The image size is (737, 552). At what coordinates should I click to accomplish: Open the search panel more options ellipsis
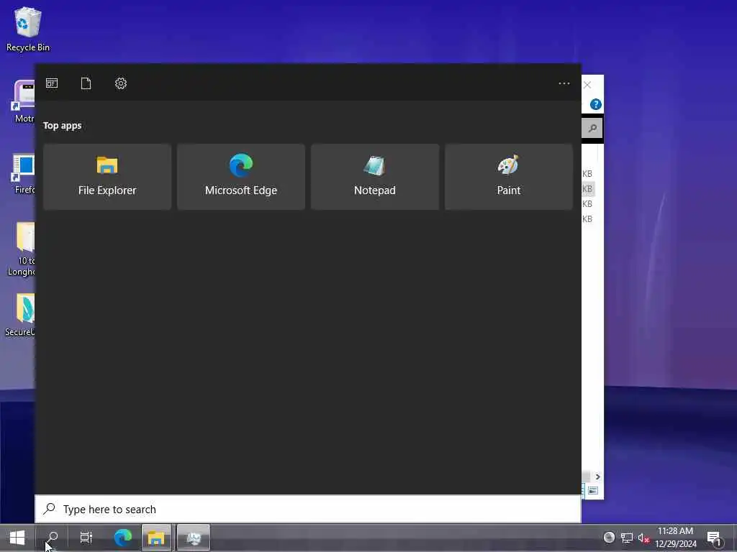pos(564,83)
